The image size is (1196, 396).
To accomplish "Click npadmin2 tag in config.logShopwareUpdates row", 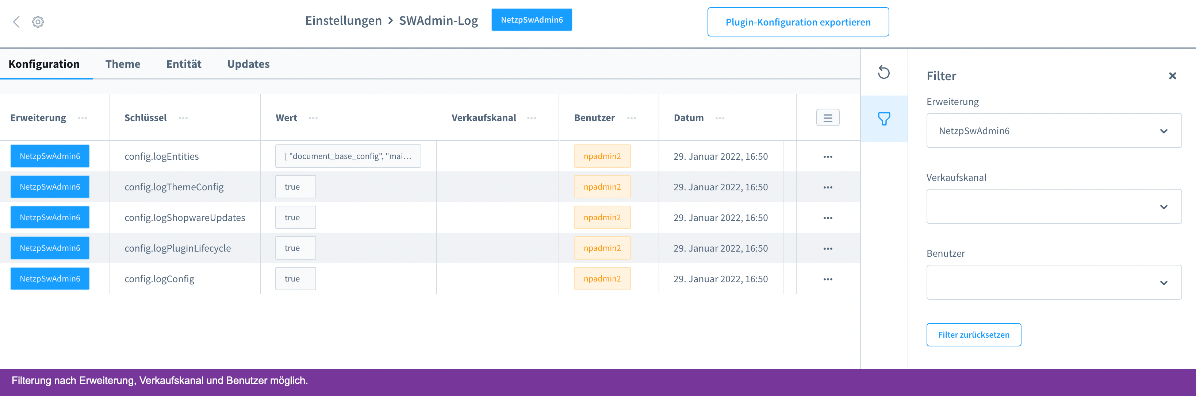I will click(x=602, y=217).
